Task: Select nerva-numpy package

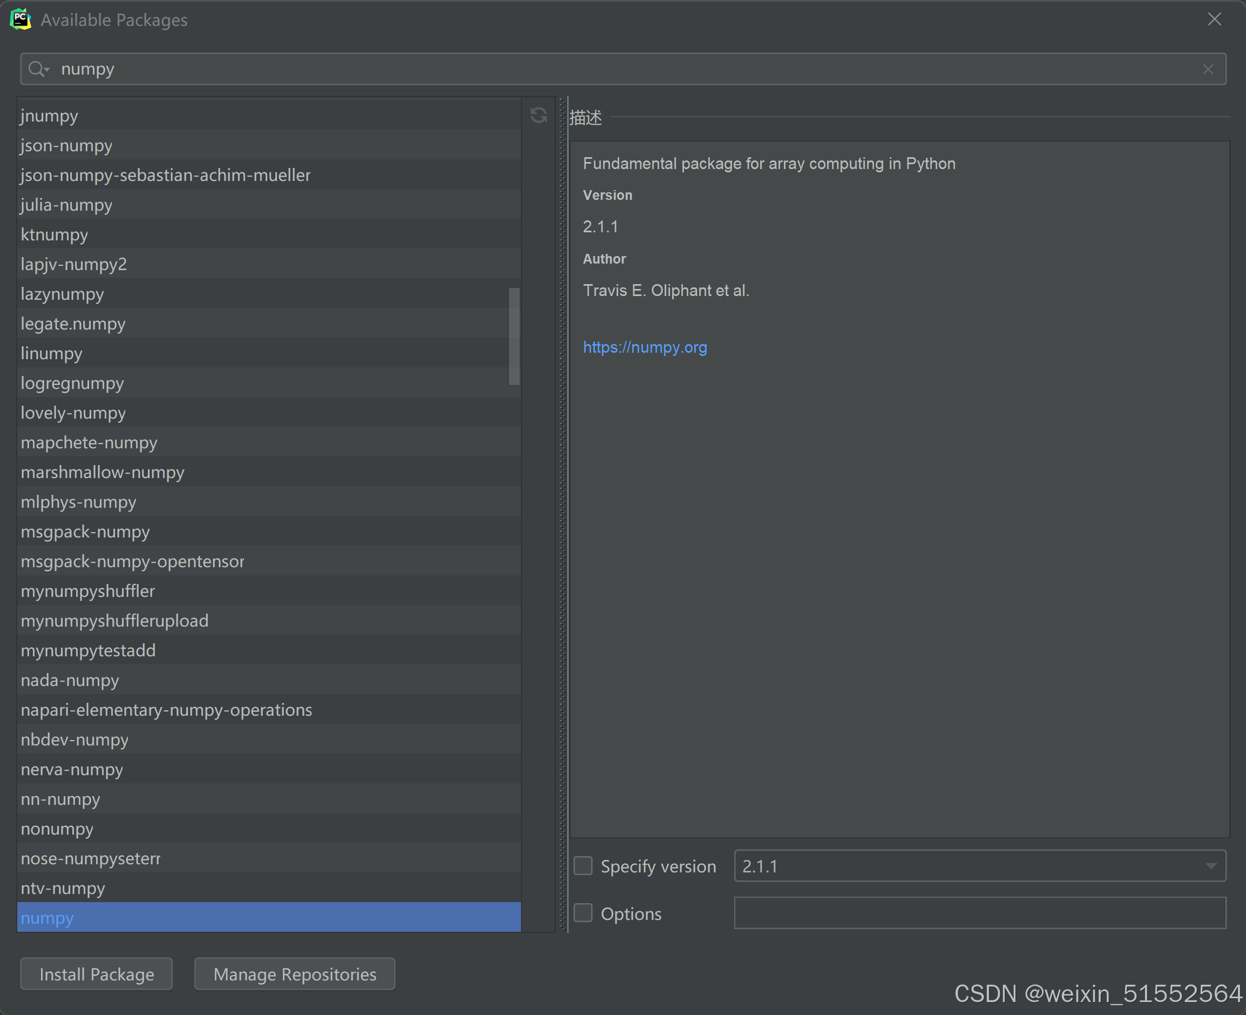Action: point(269,769)
